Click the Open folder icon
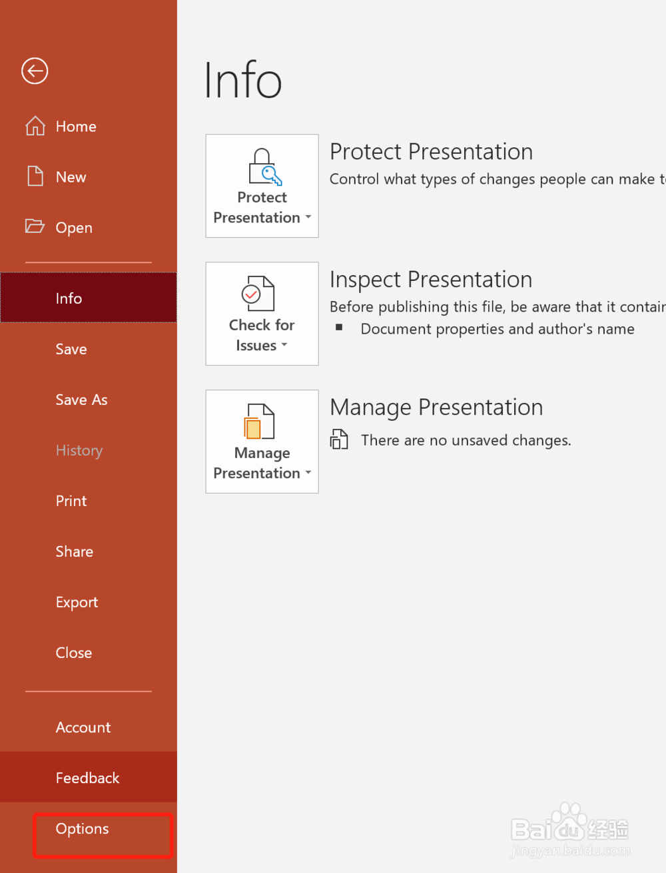Screen dimensions: 666x873 tap(35, 226)
